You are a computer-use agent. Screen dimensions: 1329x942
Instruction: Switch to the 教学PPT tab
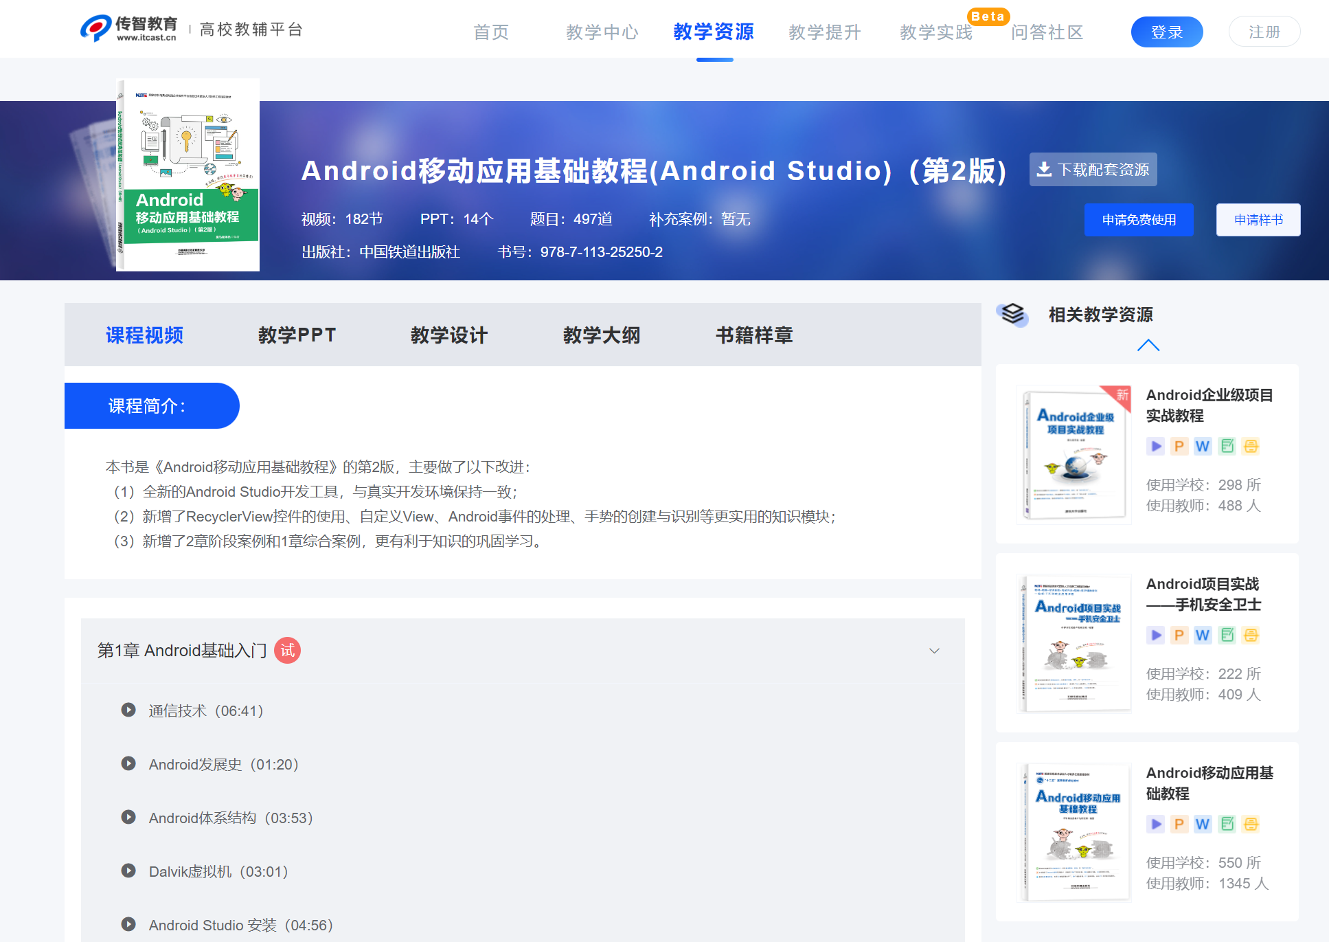click(x=297, y=335)
